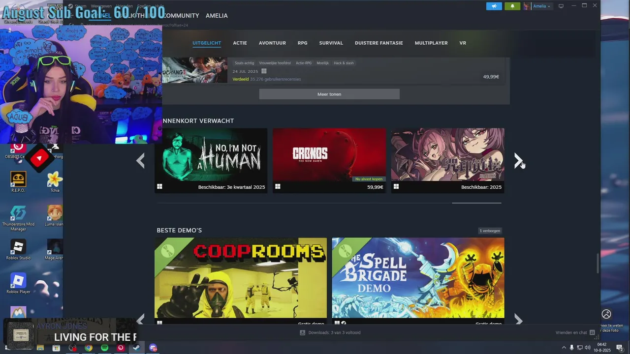Open the OBSBOT Center desktop shortcut
630x354 pixels.
pyautogui.click(x=18, y=150)
